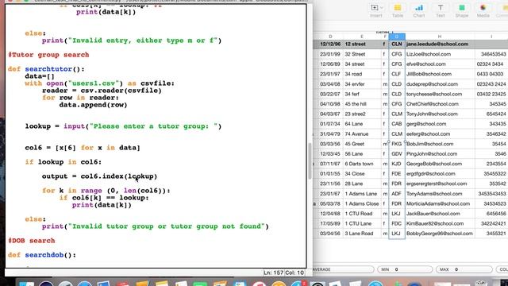This screenshot has width=508, height=286.
Task: Select column I header in spreadsheet
Action: (x=491, y=37)
